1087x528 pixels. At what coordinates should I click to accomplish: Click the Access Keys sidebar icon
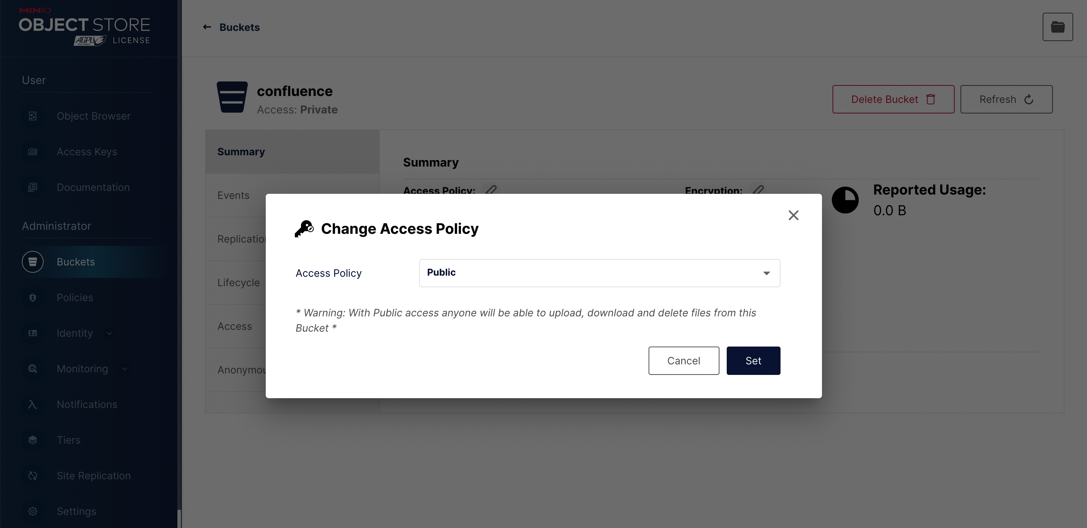point(32,152)
